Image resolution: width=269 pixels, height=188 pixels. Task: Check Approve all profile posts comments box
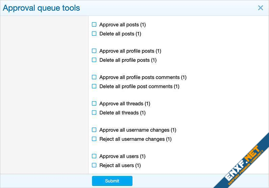click(x=94, y=77)
